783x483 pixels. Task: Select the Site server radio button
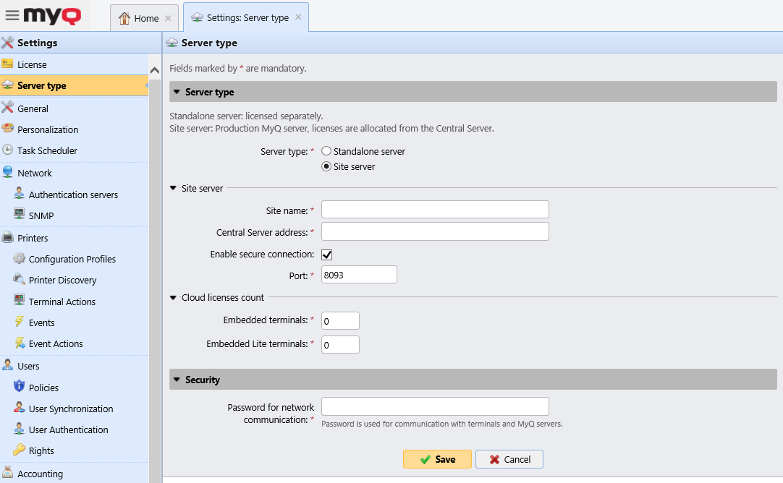(326, 166)
